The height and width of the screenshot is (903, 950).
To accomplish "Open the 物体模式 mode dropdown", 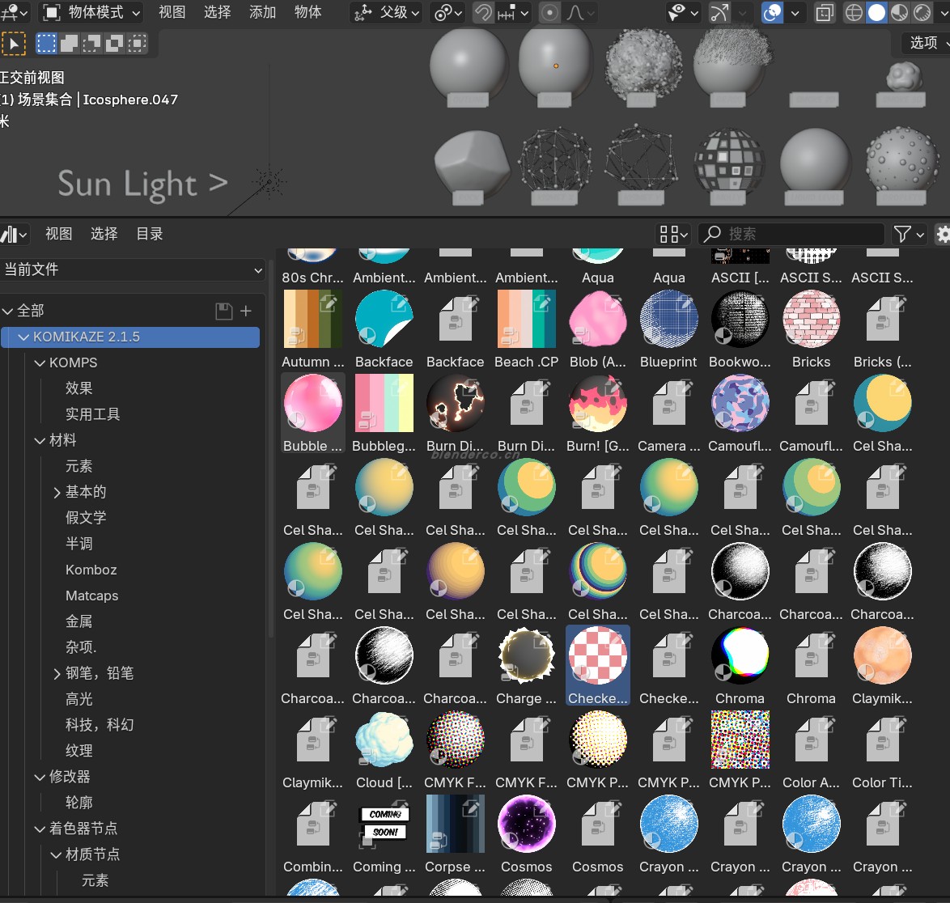I will pyautogui.click(x=91, y=12).
